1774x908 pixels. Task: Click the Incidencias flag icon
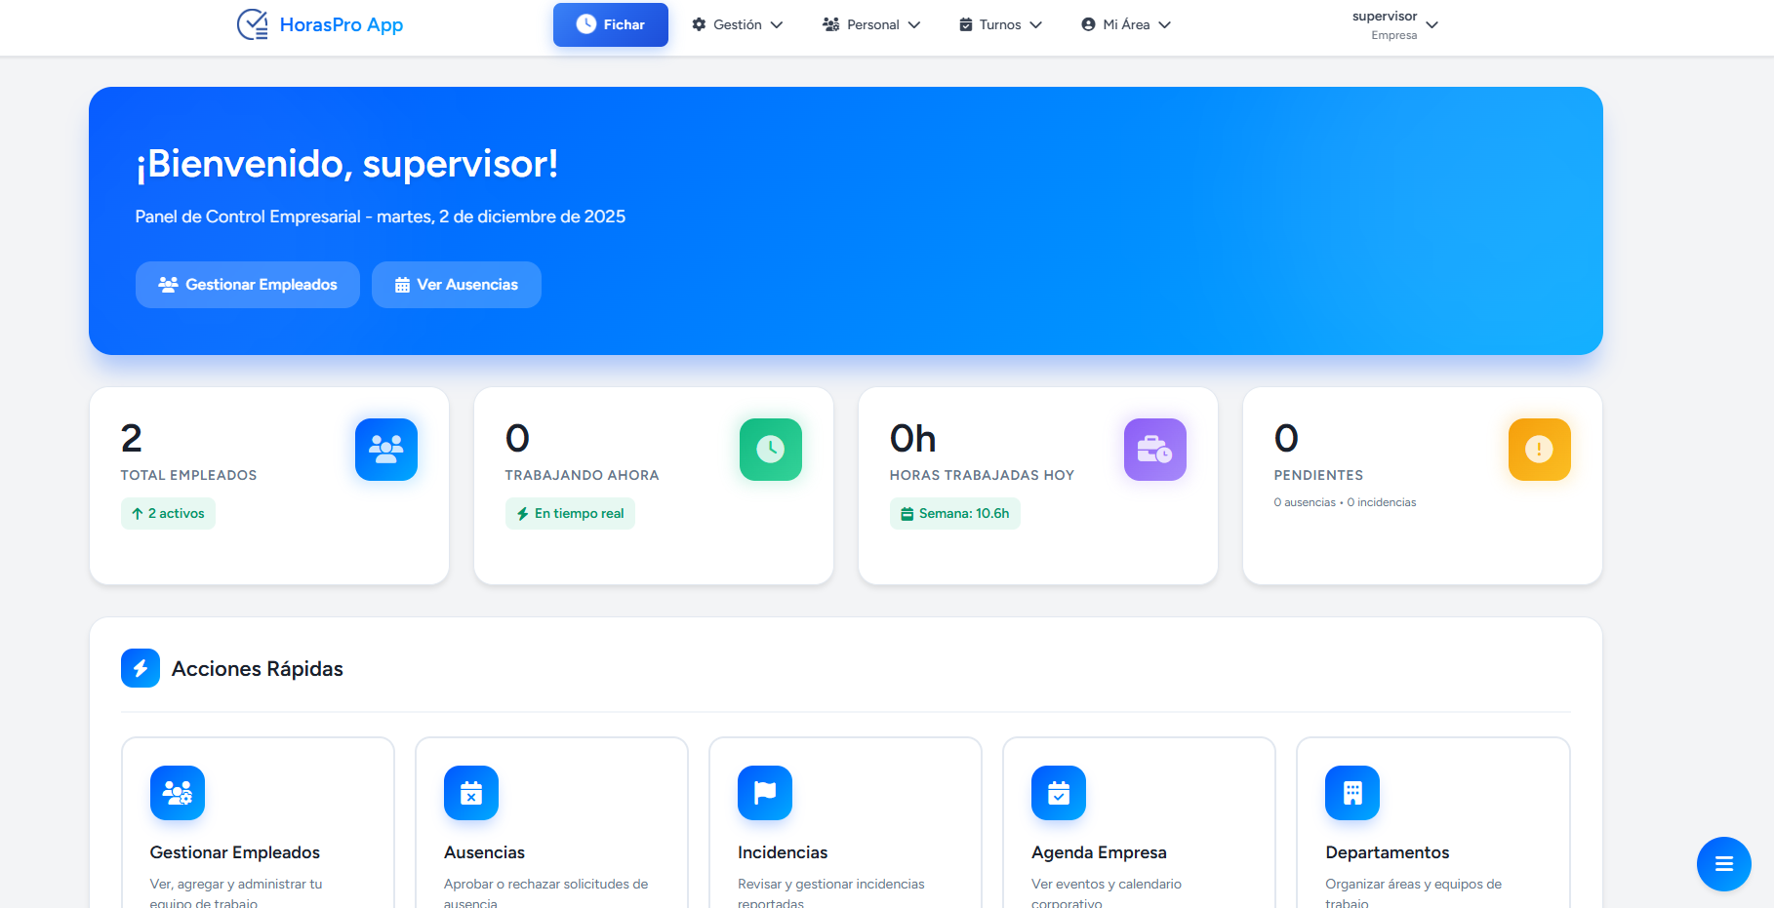tap(765, 793)
